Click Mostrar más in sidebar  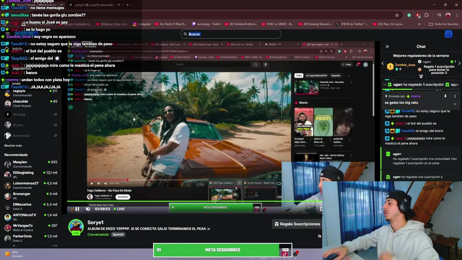point(13,146)
